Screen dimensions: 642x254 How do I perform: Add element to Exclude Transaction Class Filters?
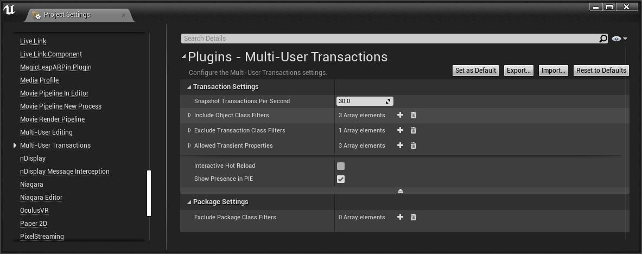tap(400, 130)
